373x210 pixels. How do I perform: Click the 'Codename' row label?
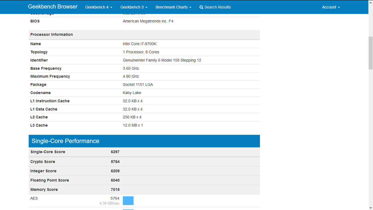[x=40, y=93]
